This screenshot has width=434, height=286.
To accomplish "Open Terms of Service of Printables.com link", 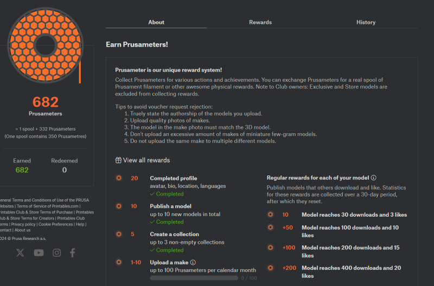I will 48,206.
